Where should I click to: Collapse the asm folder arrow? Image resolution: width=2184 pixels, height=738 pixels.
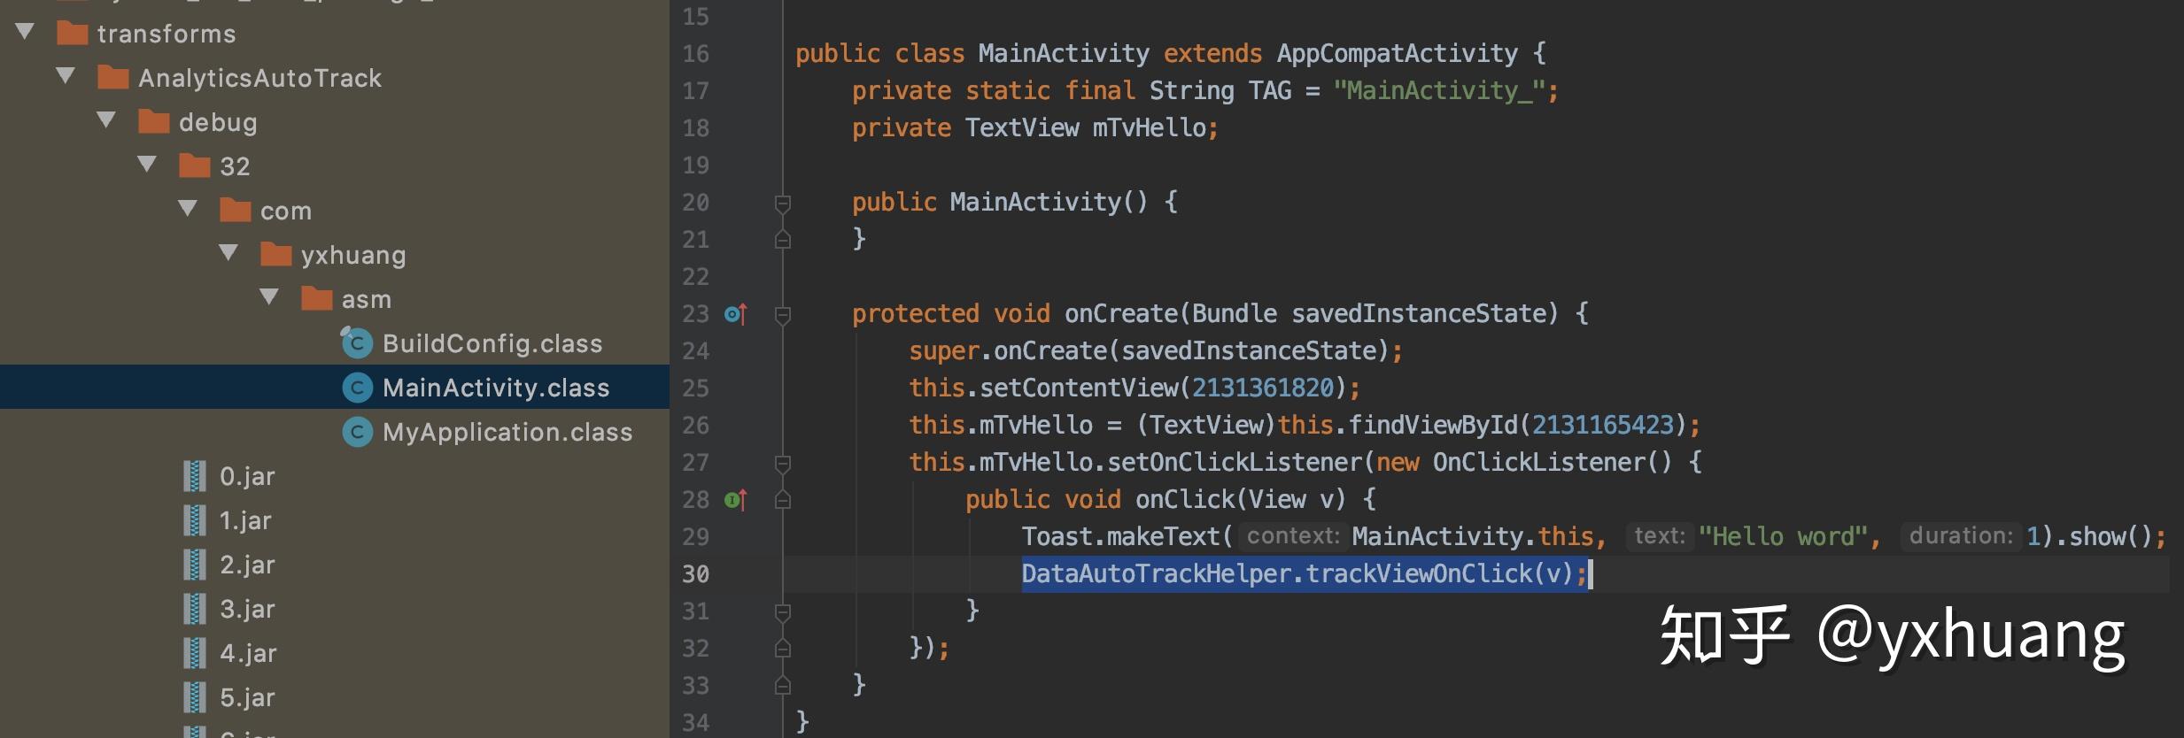(x=269, y=297)
